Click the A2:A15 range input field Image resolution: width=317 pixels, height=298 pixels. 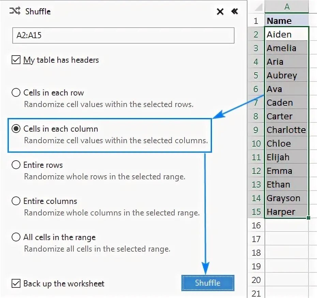[x=123, y=35]
